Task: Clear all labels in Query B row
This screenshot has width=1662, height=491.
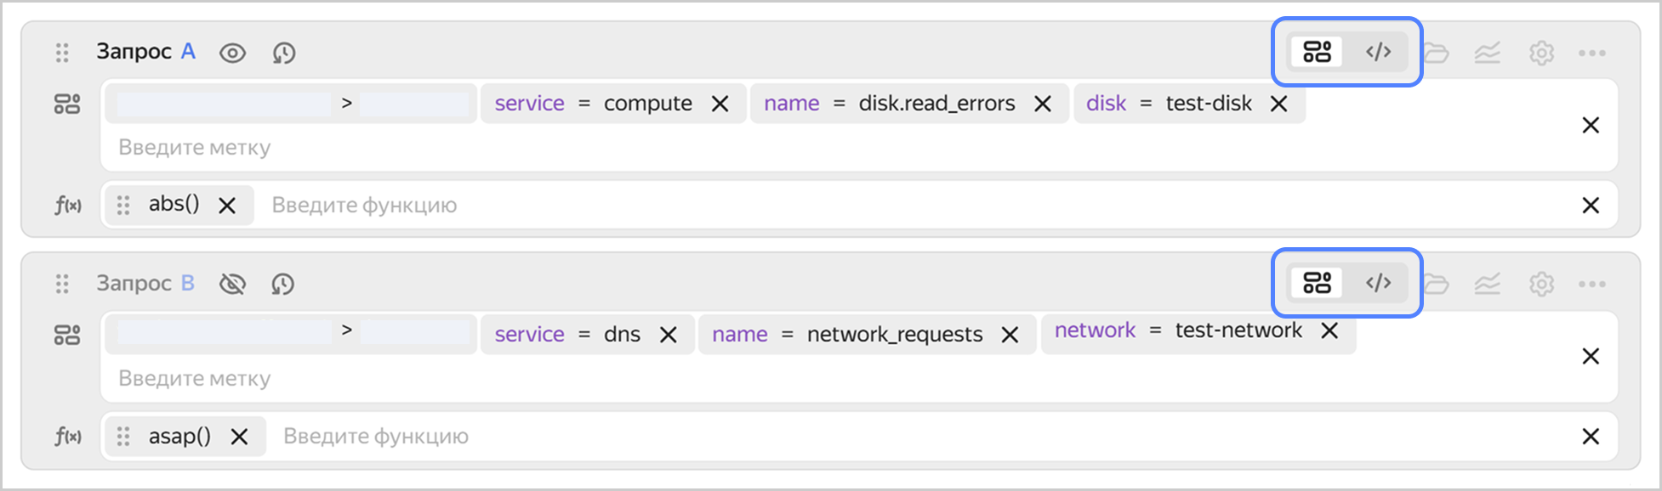Action: point(1591,357)
